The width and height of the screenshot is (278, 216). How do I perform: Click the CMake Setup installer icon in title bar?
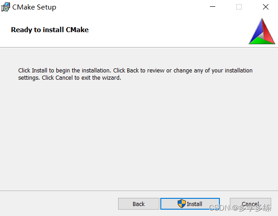click(5, 7)
